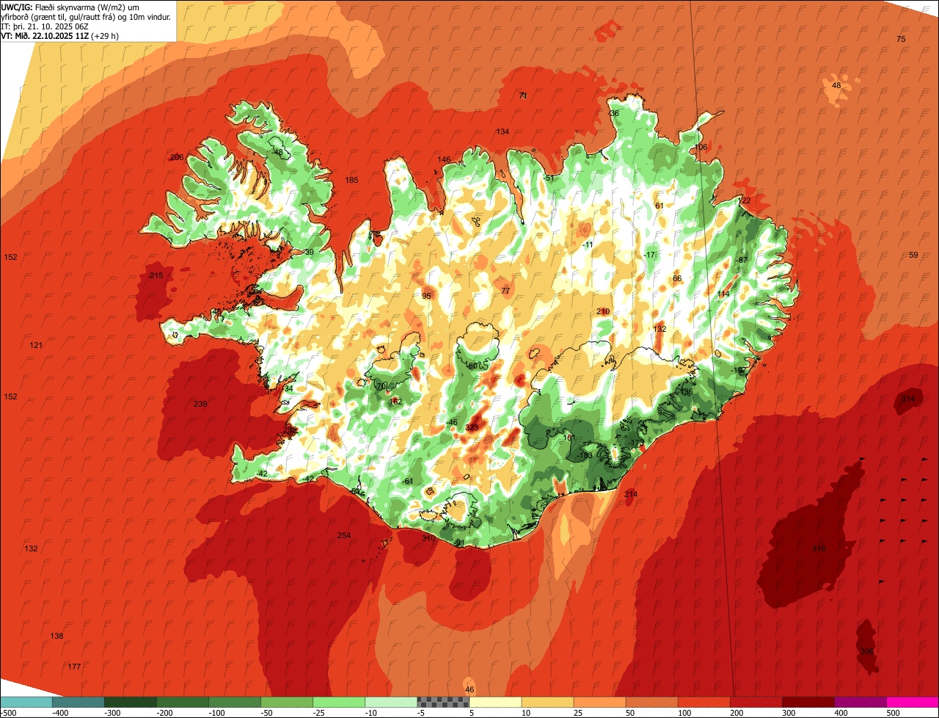The height and width of the screenshot is (718, 939).
Task: Click the '500' legend label
Action: click(x=893, y=712)
